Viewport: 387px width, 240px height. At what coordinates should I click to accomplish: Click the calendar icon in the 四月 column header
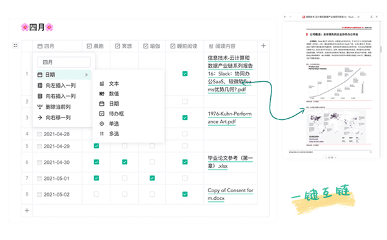tap(40, 46)
